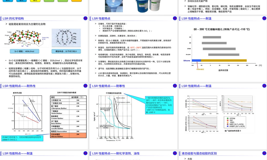Click the 天然橡胶 NR table row

[68, 100]
